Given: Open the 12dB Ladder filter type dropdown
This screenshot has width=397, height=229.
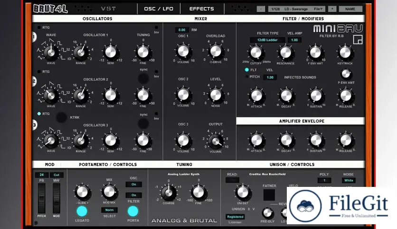Looking at the screenshot, I should coord(267,40).
